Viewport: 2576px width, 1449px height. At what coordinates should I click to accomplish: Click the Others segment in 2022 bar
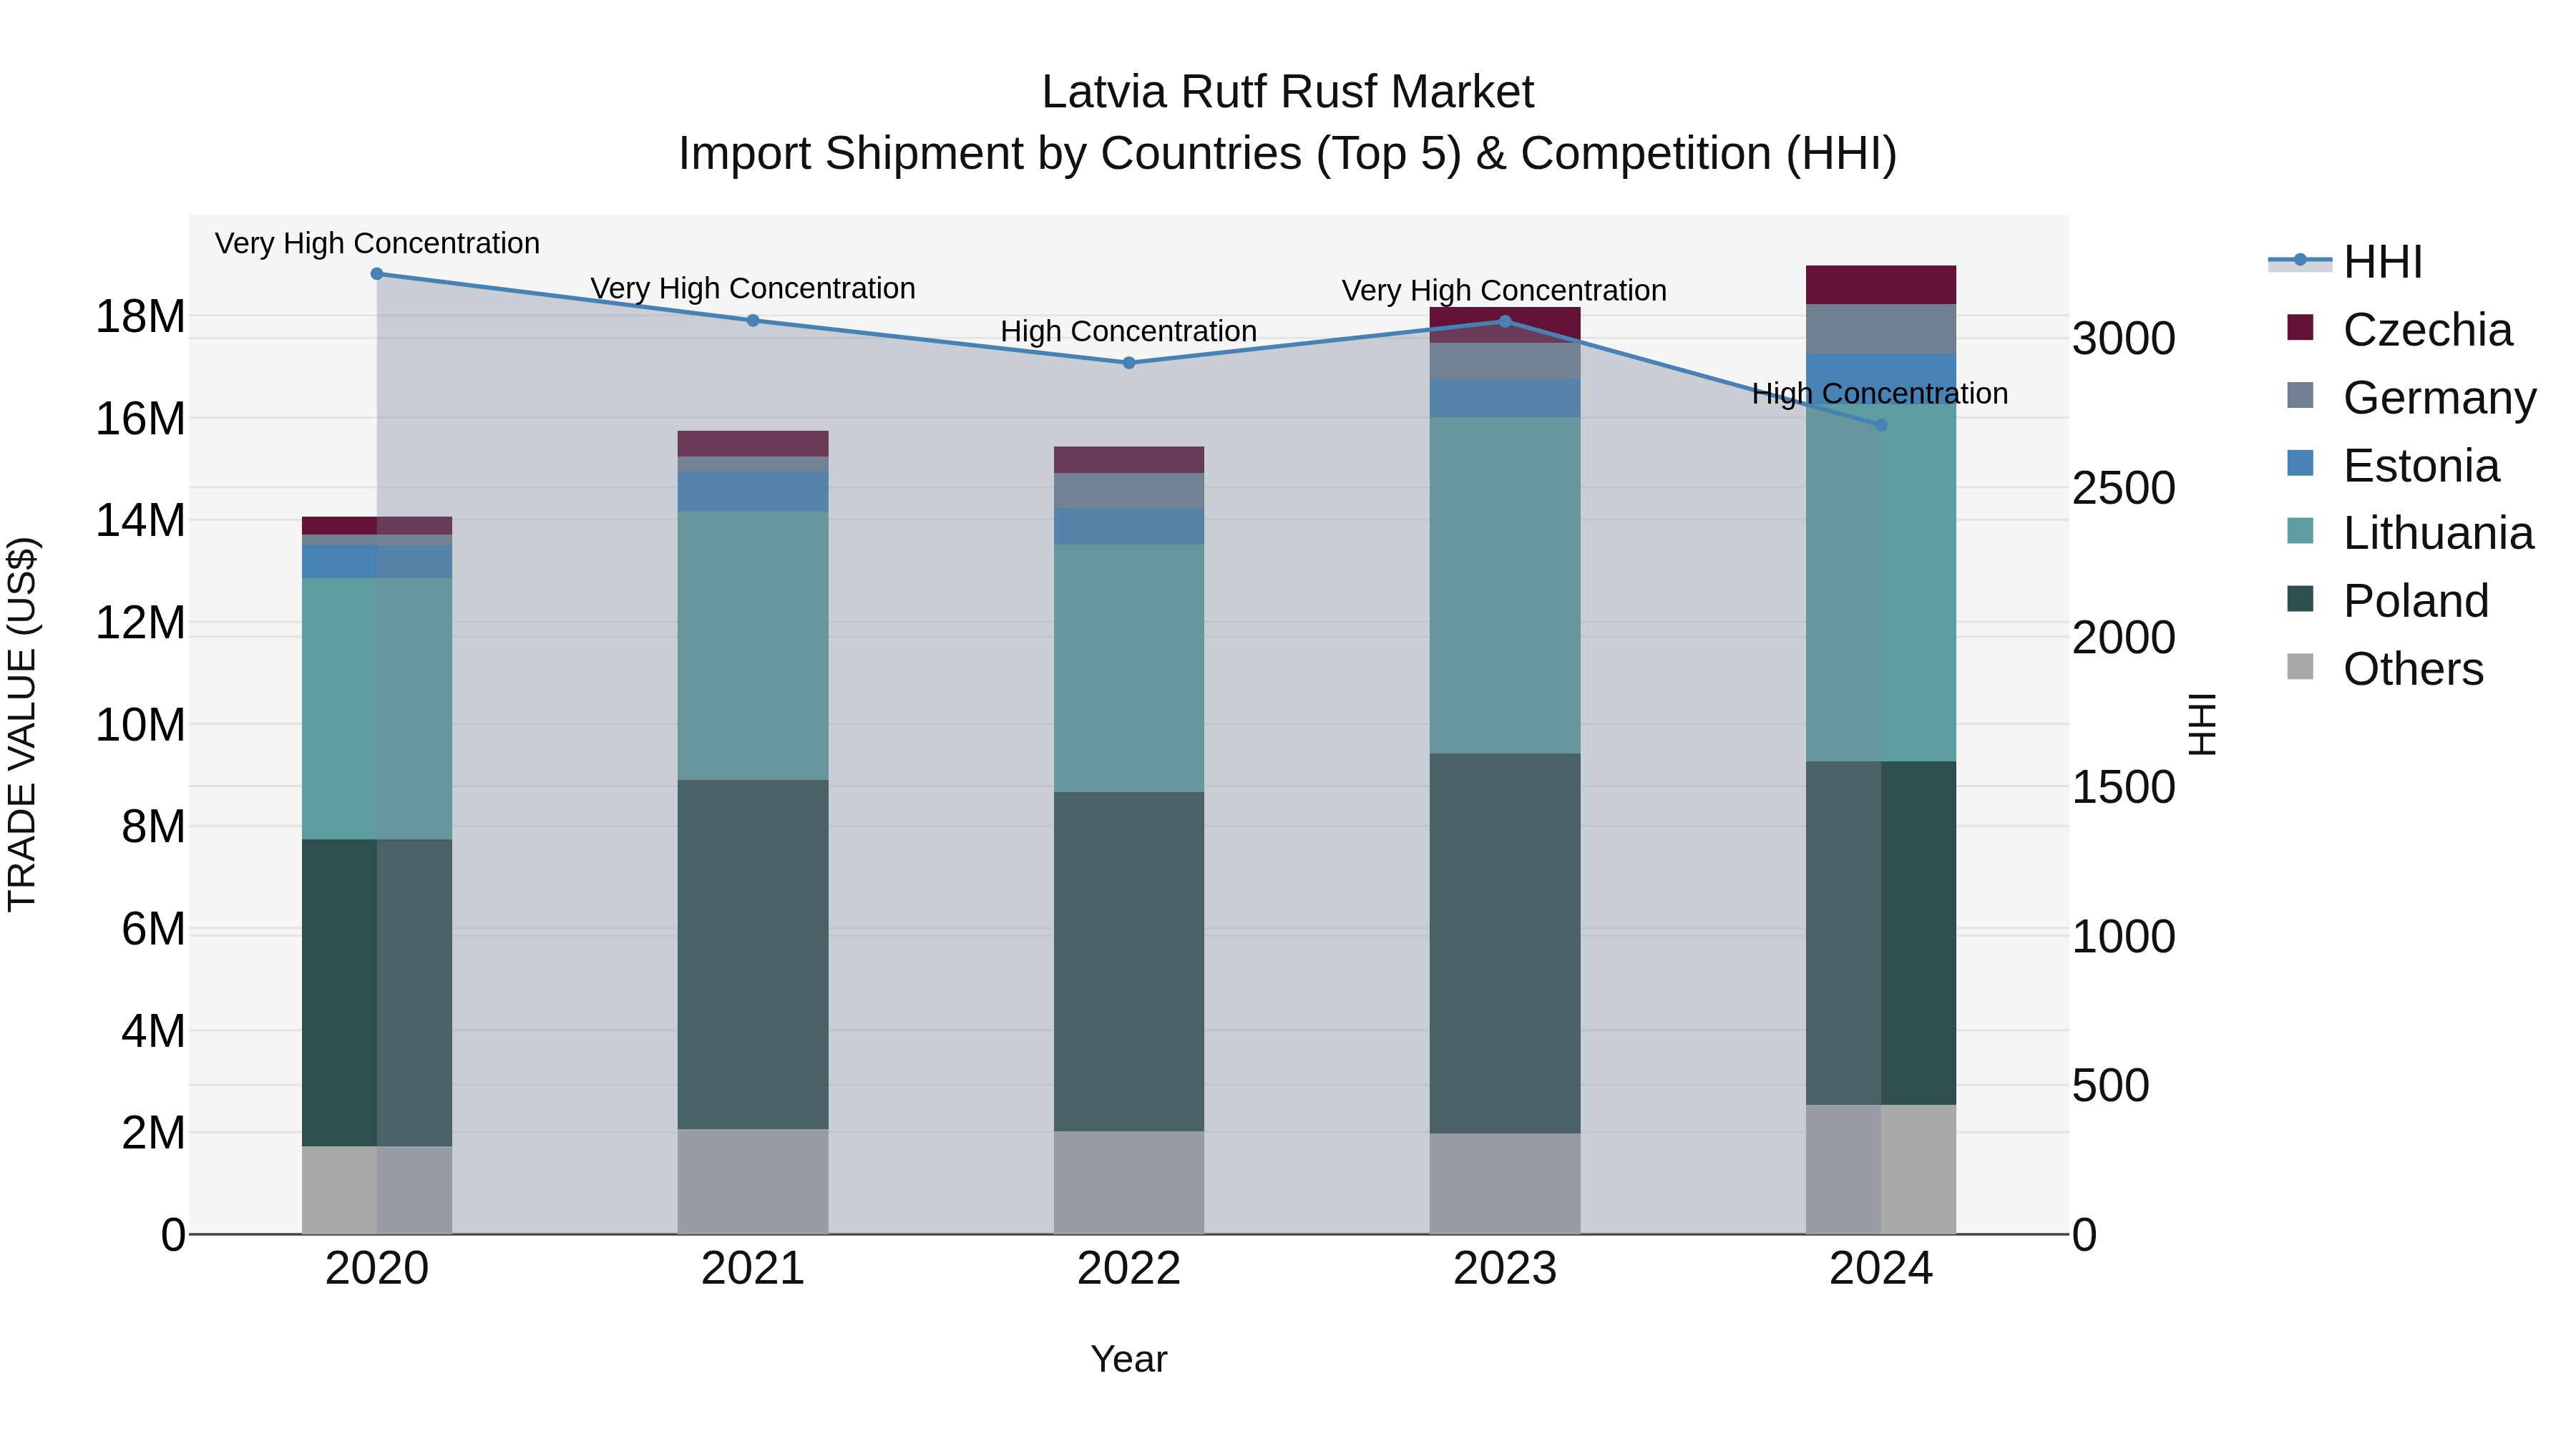coord(1129,1182)
